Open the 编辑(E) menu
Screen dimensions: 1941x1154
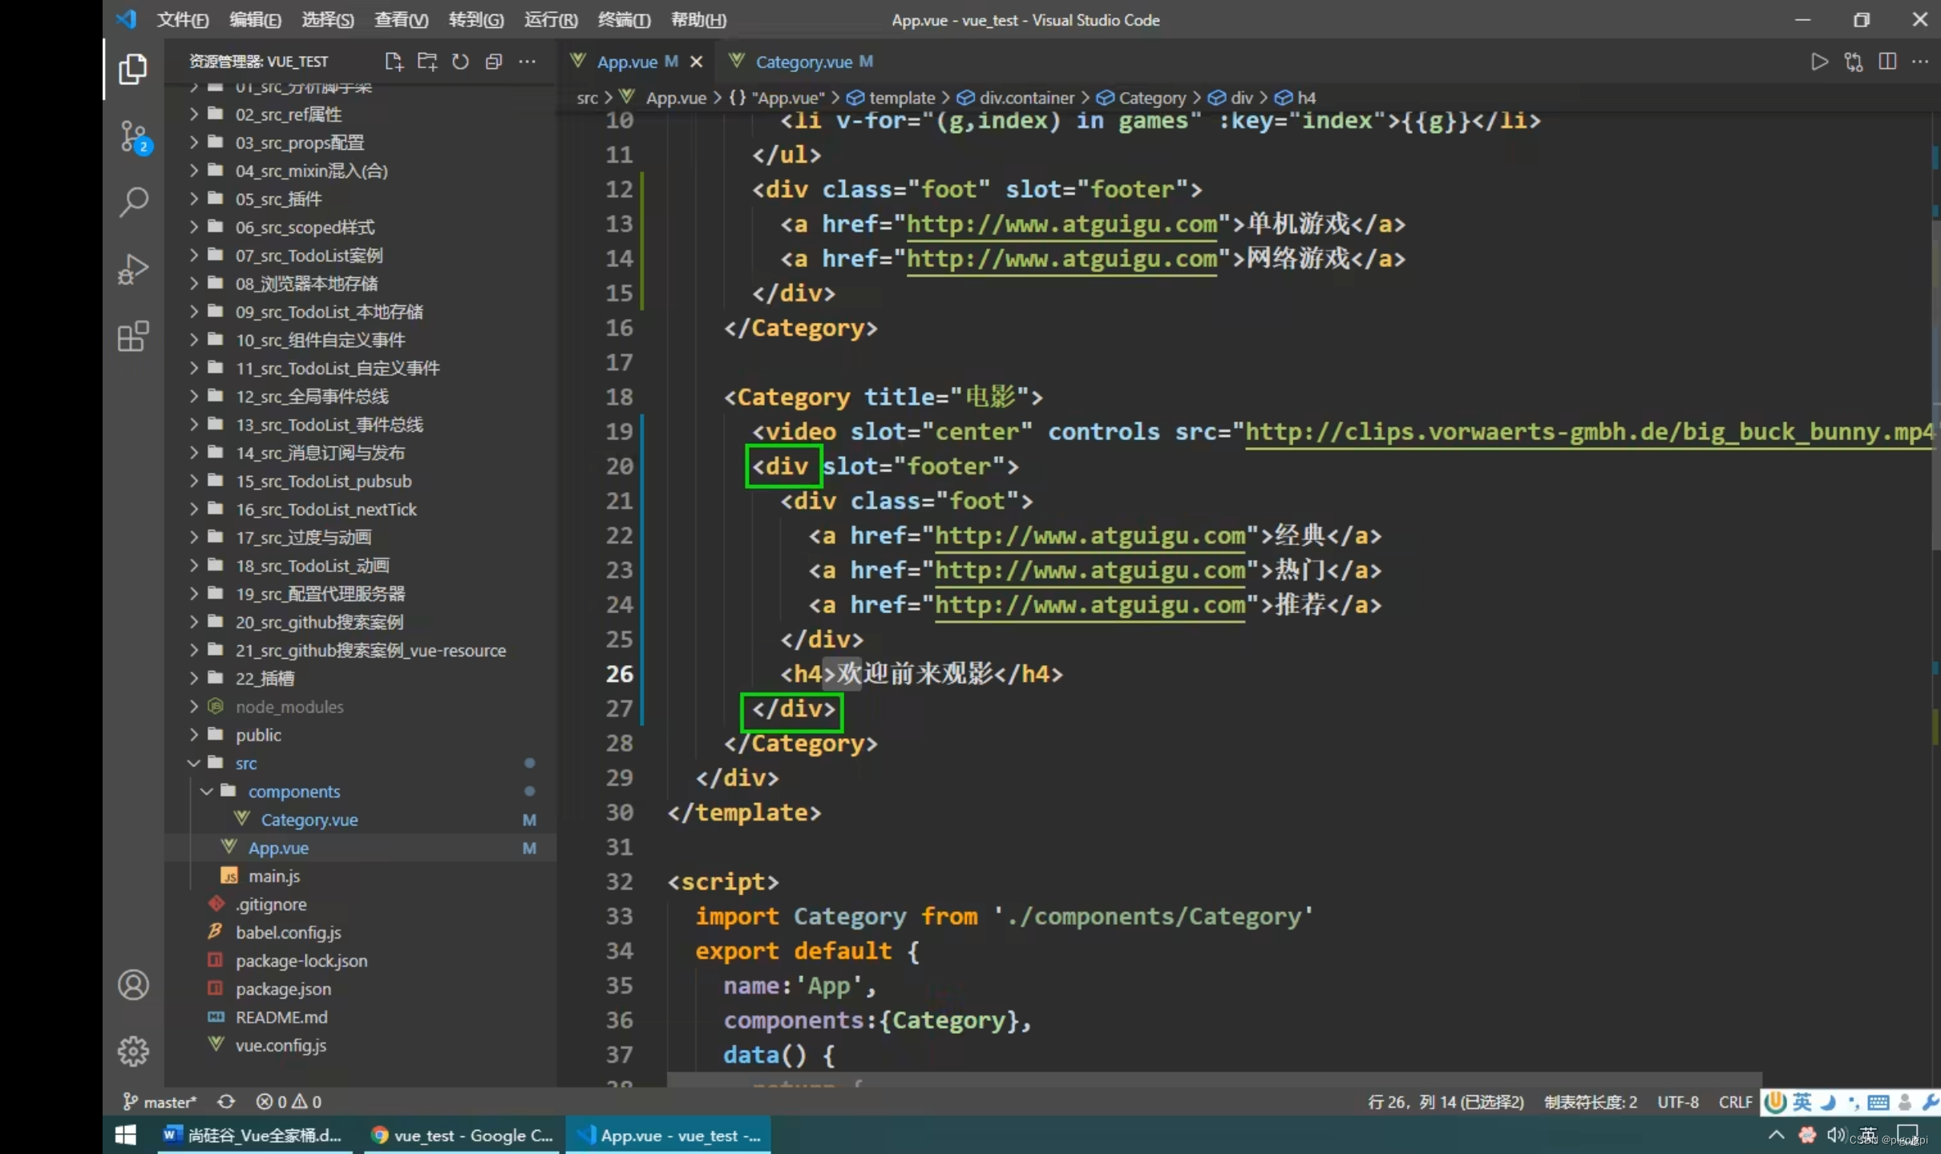[x=255, y=20]
